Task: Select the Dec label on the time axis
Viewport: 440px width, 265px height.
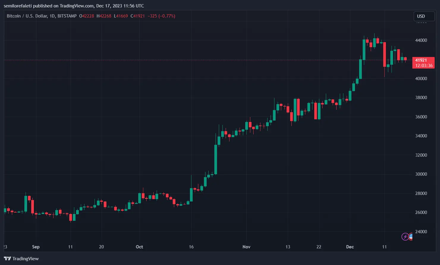Action: click(x=350, y=247)
